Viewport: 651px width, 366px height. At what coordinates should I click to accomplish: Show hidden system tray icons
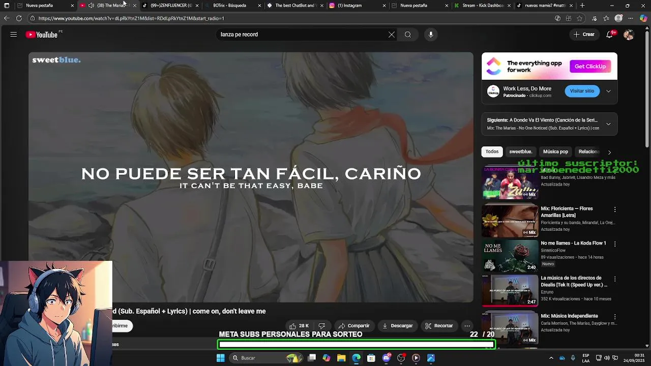tap(551, 358)
